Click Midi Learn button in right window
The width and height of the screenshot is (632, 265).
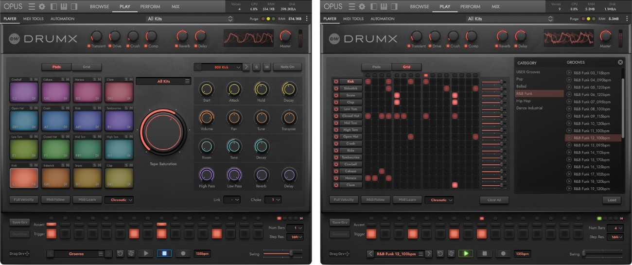click(406, 200)
